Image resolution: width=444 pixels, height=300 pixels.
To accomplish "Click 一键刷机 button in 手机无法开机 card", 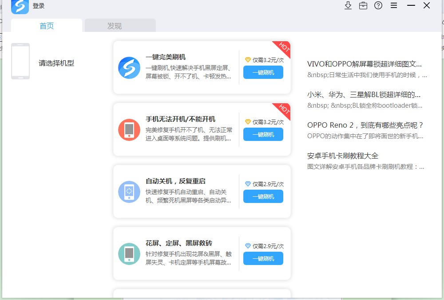I will coord(263,134).
